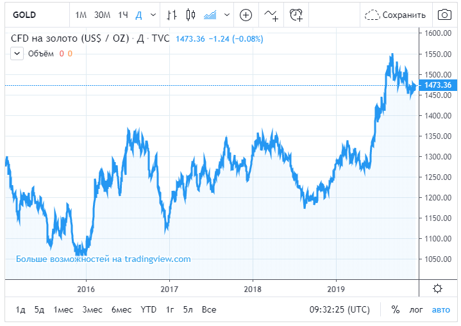This screenshot has width=461, height=326.
Task: Take a snapshot with the camera icon
Action: 444,15
